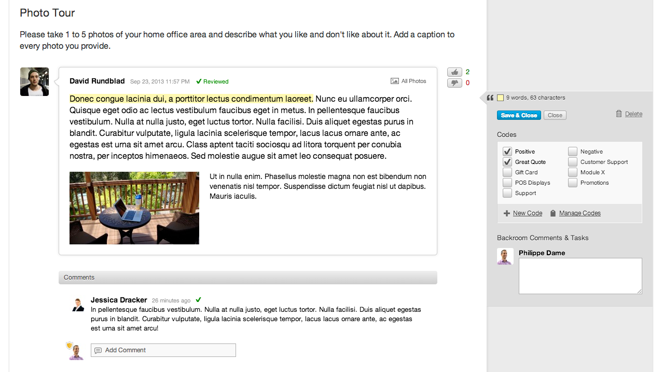Click the Philippe Dame name
The height and width of the screenshot is (372, 663).
[542, 253]
